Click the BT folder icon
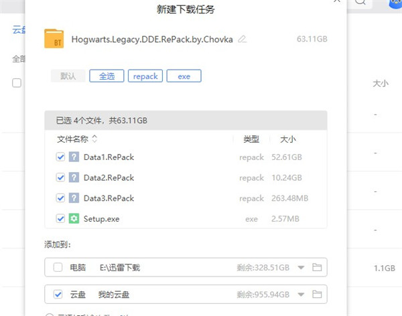 pyautogui.click(x=54, y=39)
